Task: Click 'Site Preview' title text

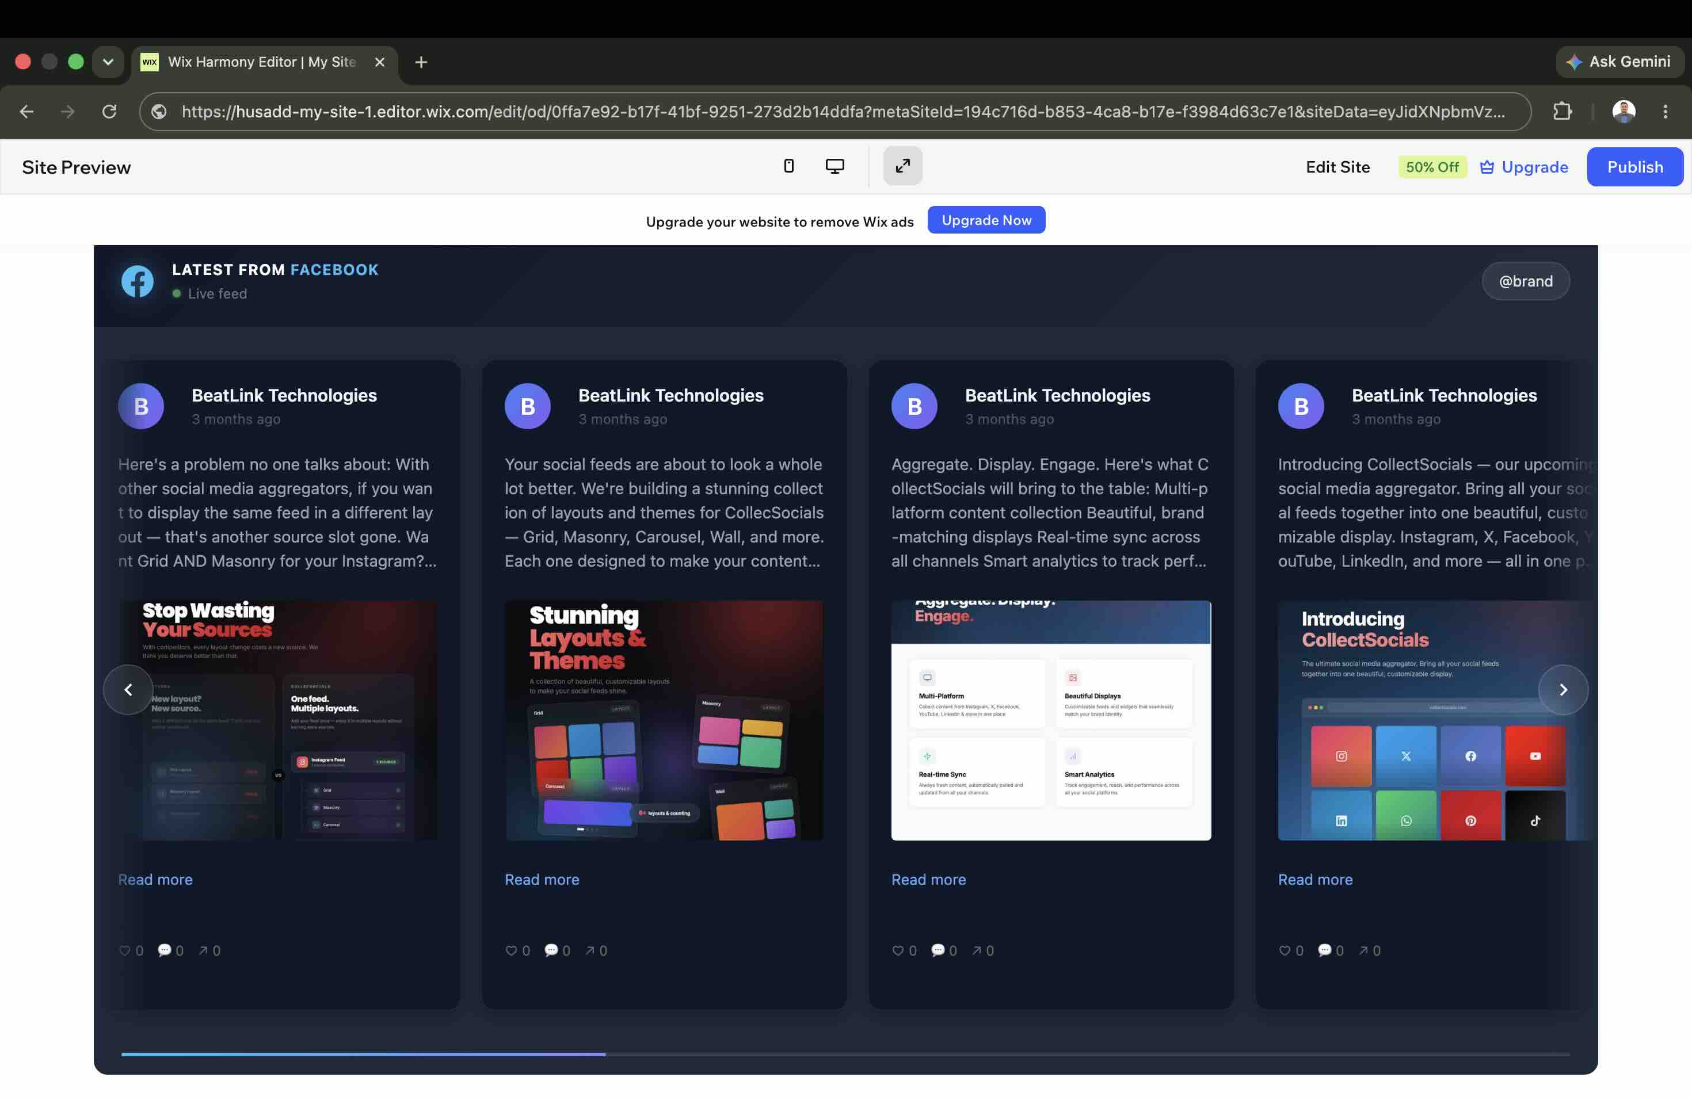Action: (x=76, y=167)
